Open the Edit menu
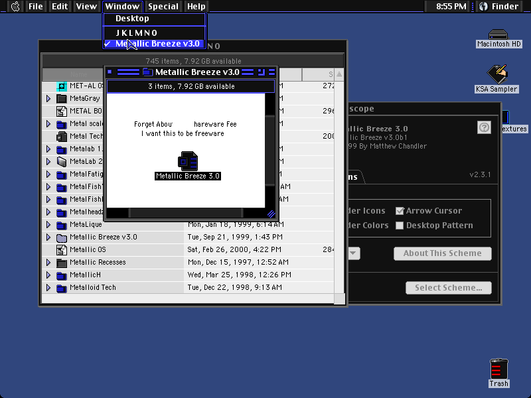The height and width of the screenshot is (398, 531). [60, 7]
